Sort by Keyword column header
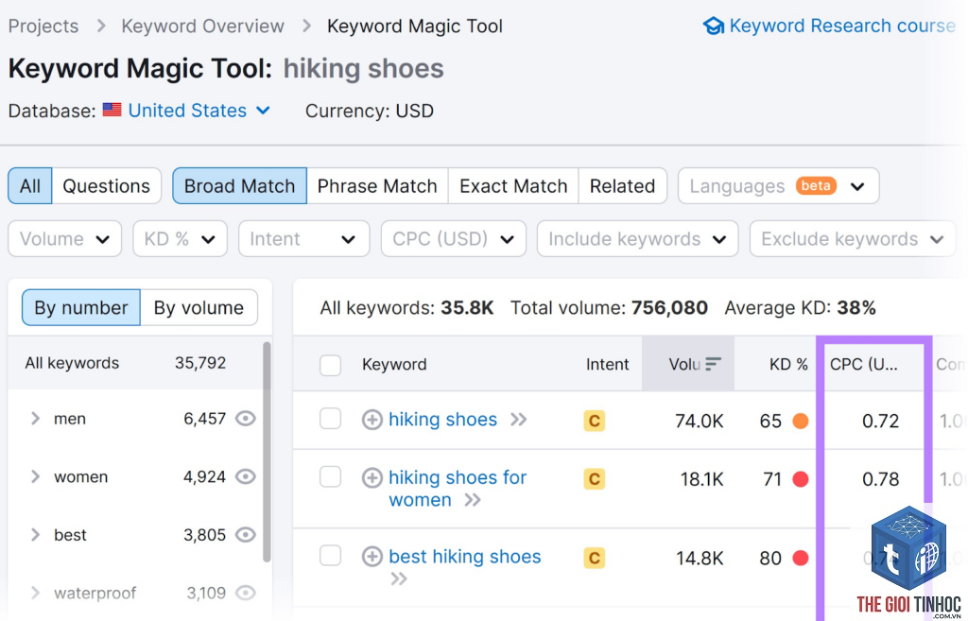The height and width of the screenshot is (621, 968). (394, 364)
